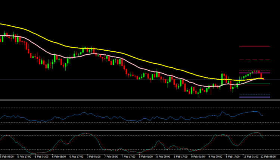The image size is (280, 160).
Task: Click the topmost solid dark red level line
Action: pyautogui.click(x=254, y=47)
